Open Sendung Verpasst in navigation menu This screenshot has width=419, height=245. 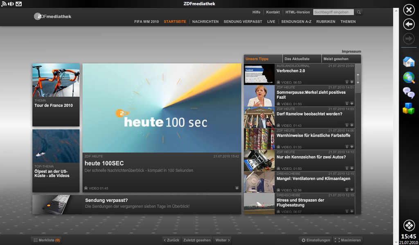click(243, 22)
